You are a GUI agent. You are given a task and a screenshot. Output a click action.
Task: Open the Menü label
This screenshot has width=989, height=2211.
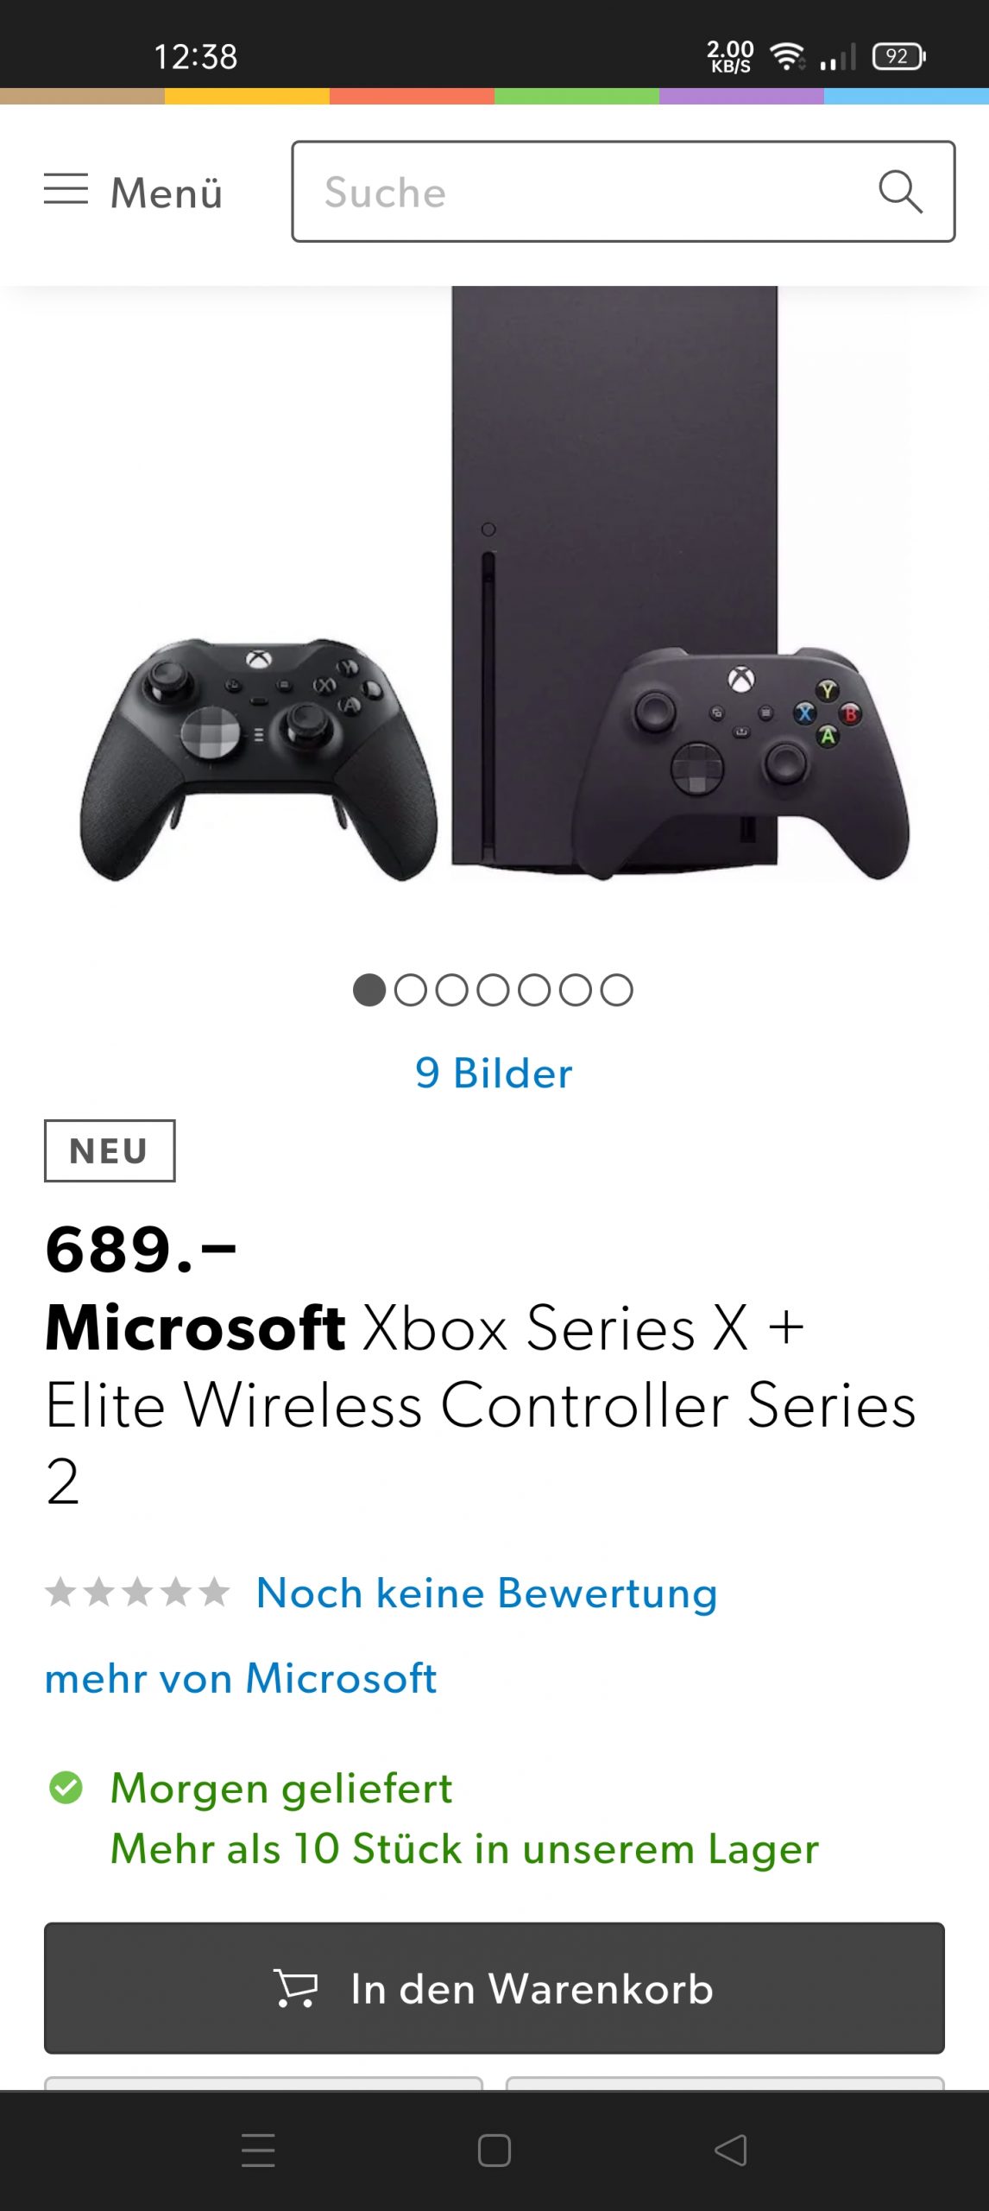coord(167,193)
